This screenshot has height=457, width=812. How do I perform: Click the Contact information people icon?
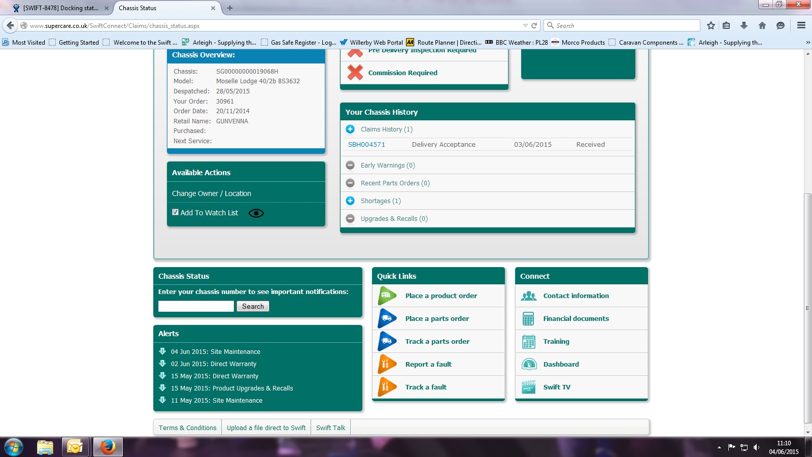point(529,296)
